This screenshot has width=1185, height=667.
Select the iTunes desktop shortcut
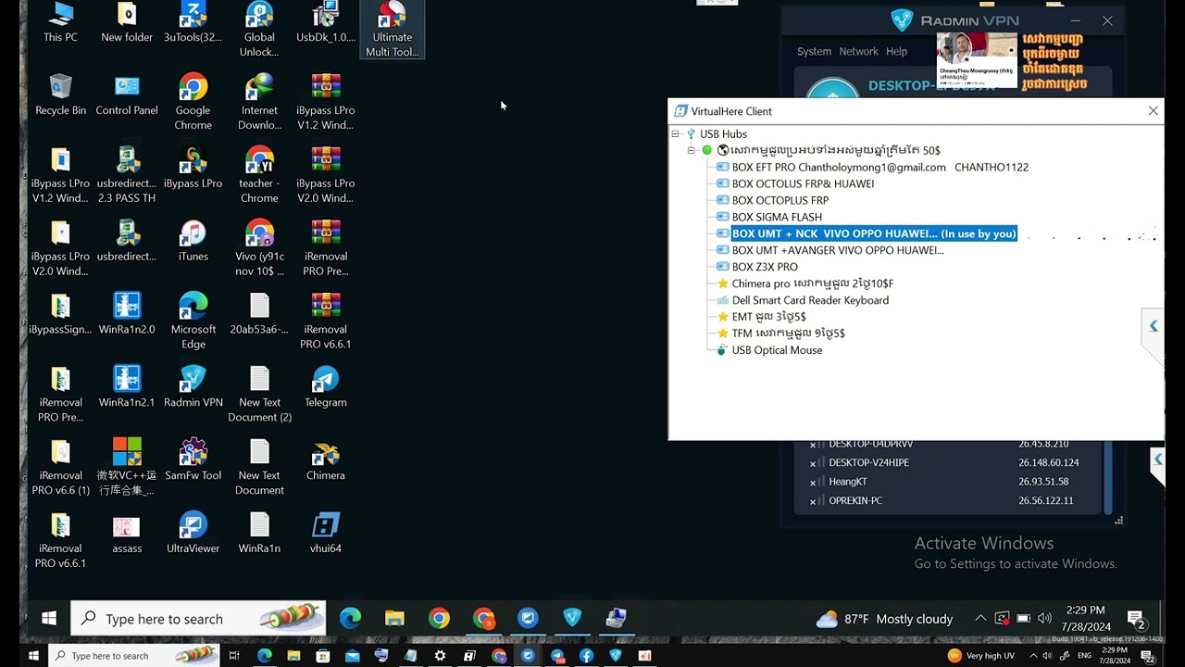pyautogui.click(x=193, y=241)
